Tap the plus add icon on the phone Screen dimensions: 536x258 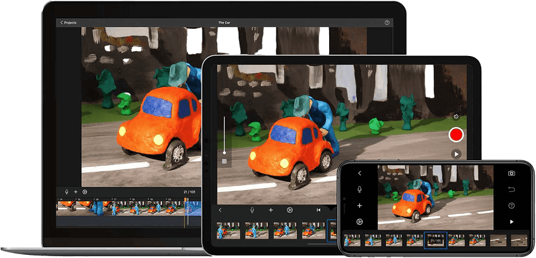tap(359, 205)
